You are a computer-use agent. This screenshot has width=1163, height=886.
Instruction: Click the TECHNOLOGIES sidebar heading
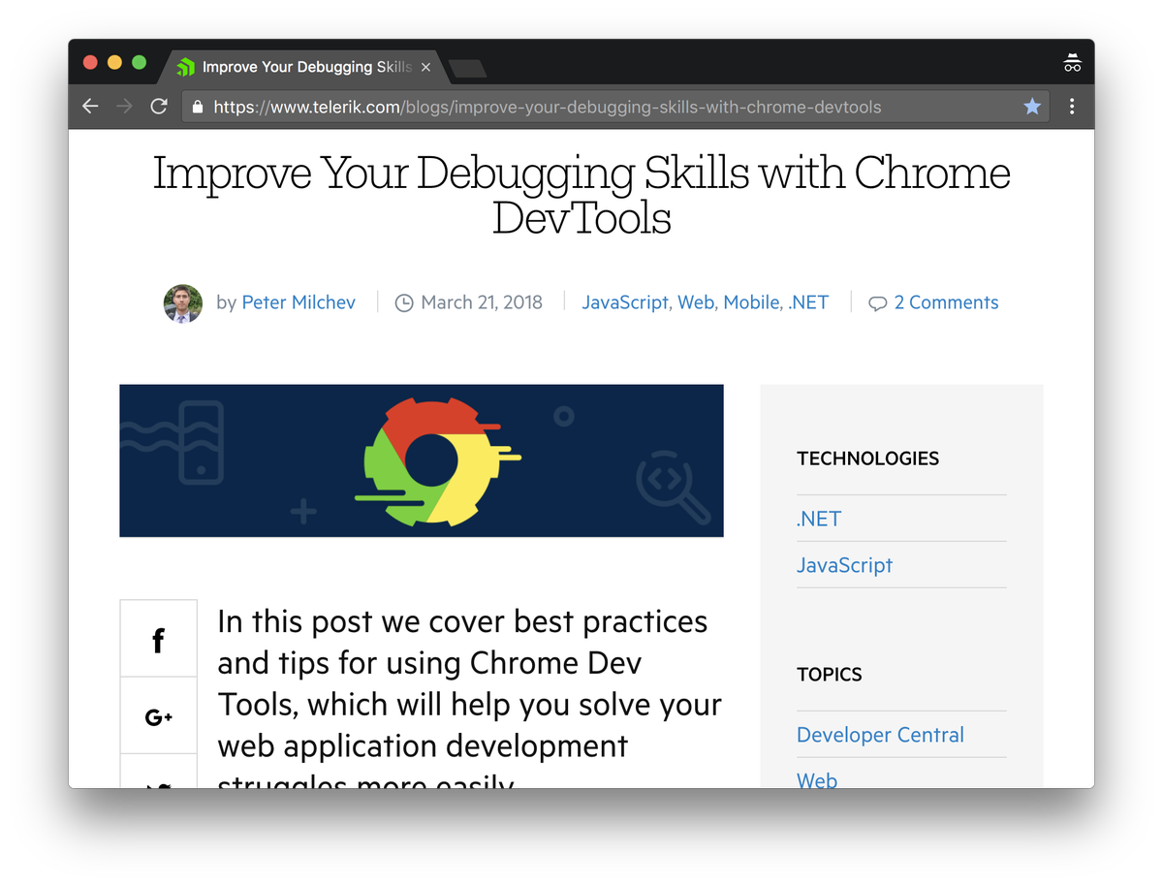coord(867,459)
